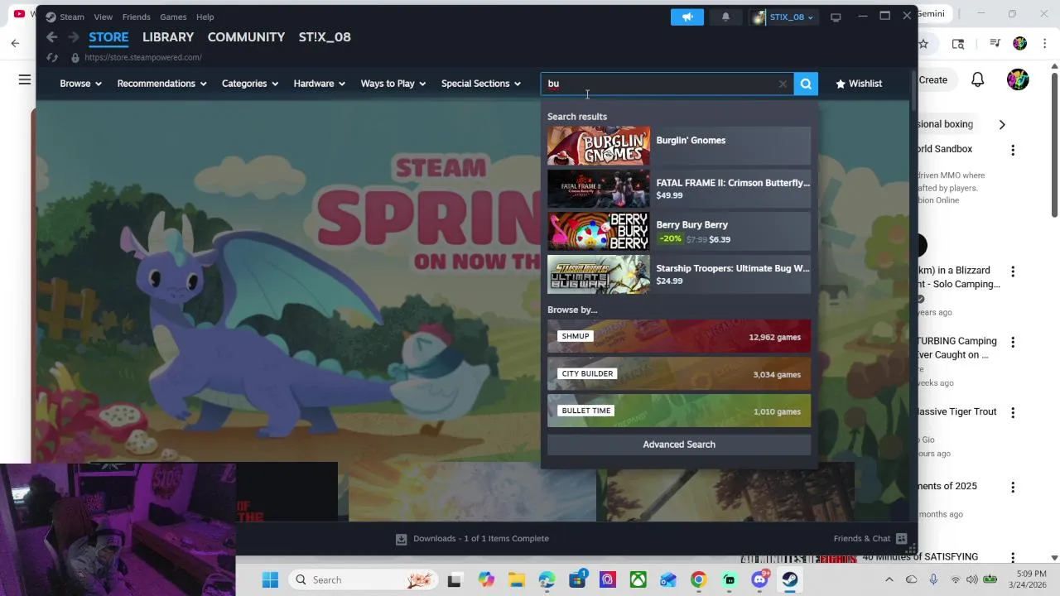This screenshot has width=1060, height=596.
Task: Show hidden system tray icons
Action: pos(889,580)
